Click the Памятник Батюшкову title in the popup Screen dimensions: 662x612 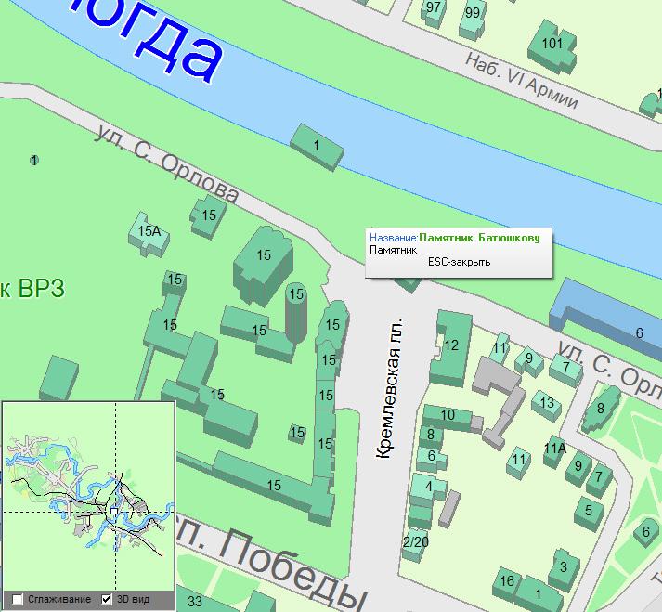pyautogui.click(x=479, y=238)
